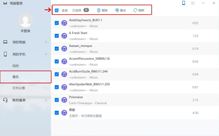Select the 荣耀 song row title
Viewport: 219px width, 136px height.
click(72, 110)
